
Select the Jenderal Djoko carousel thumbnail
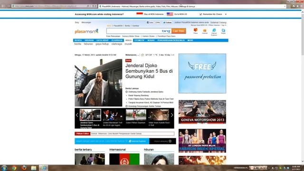coord(90,115)
